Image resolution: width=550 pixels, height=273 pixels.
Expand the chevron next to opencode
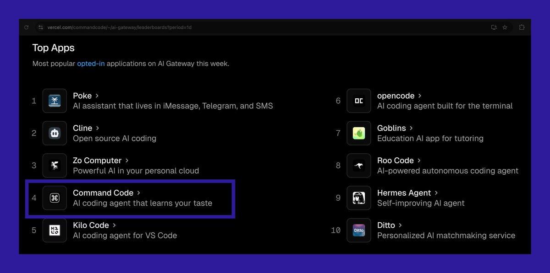click(x=419, y=96)
